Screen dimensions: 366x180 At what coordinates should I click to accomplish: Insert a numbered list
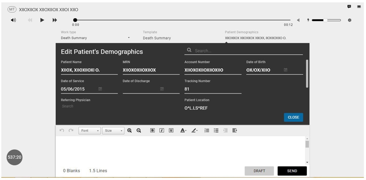207,130
